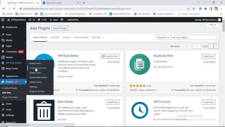This screenshot has width=225, height=127.
Task: Select Delete Terms submenu entry
Action: click(36, 82)
